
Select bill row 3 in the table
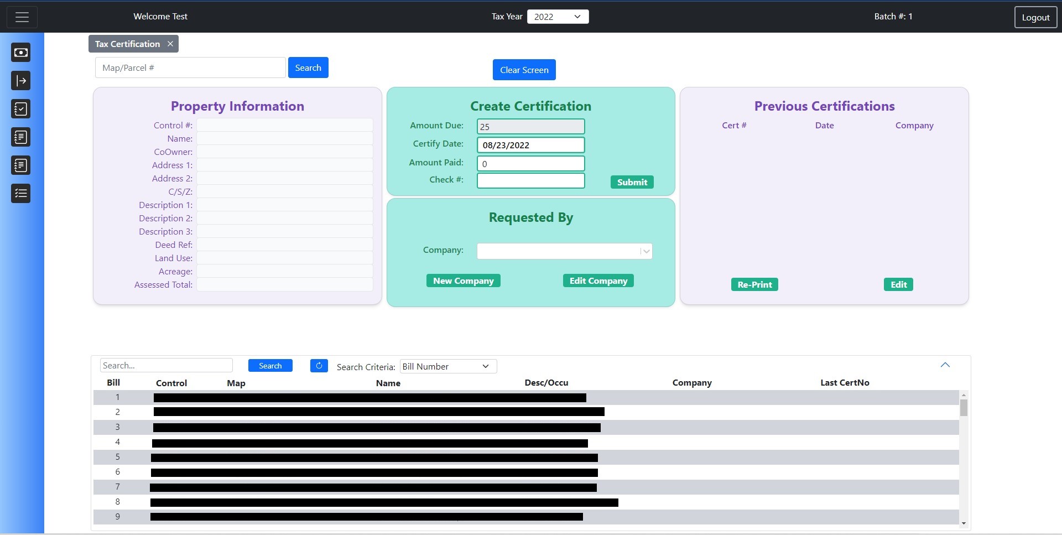coord(526,427)
